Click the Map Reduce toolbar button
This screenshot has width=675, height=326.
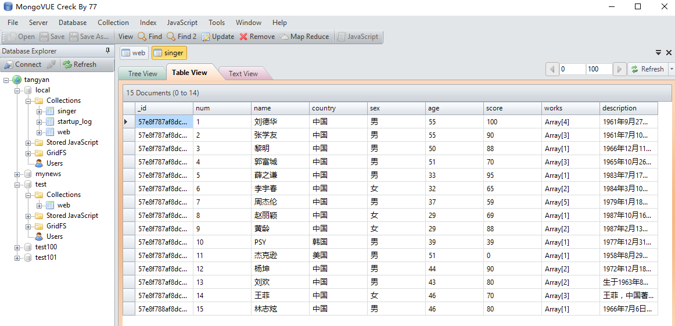point(304,37)
